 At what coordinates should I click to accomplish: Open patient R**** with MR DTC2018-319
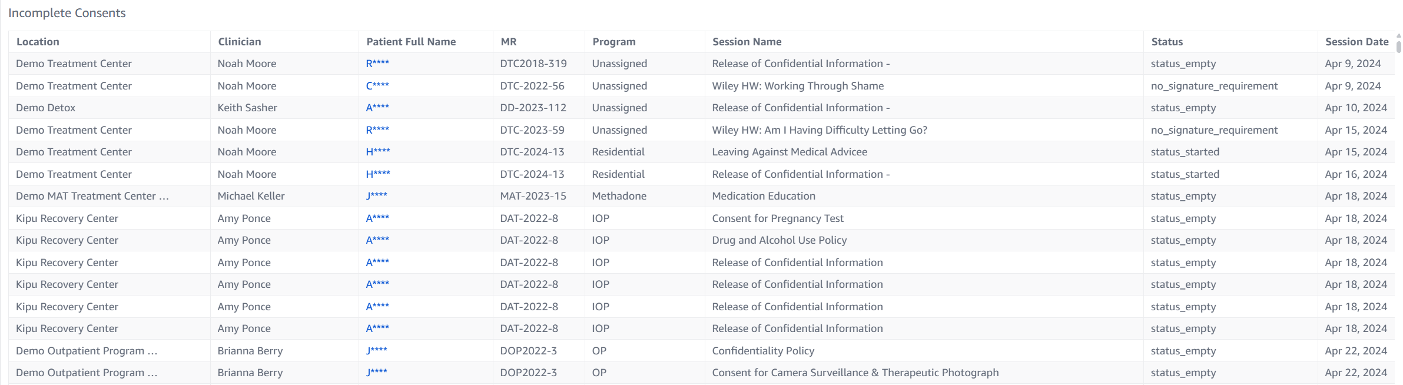coord(377,64)
